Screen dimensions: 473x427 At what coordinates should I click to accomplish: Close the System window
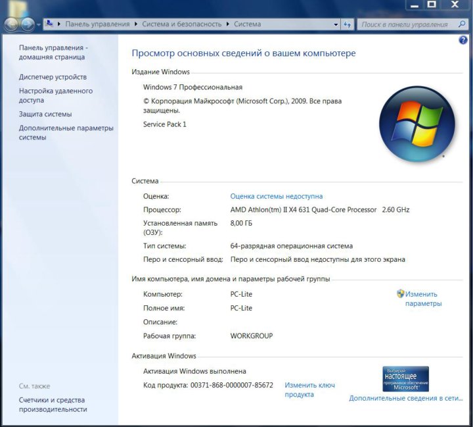pyautogui.click(x=455, y=5)
